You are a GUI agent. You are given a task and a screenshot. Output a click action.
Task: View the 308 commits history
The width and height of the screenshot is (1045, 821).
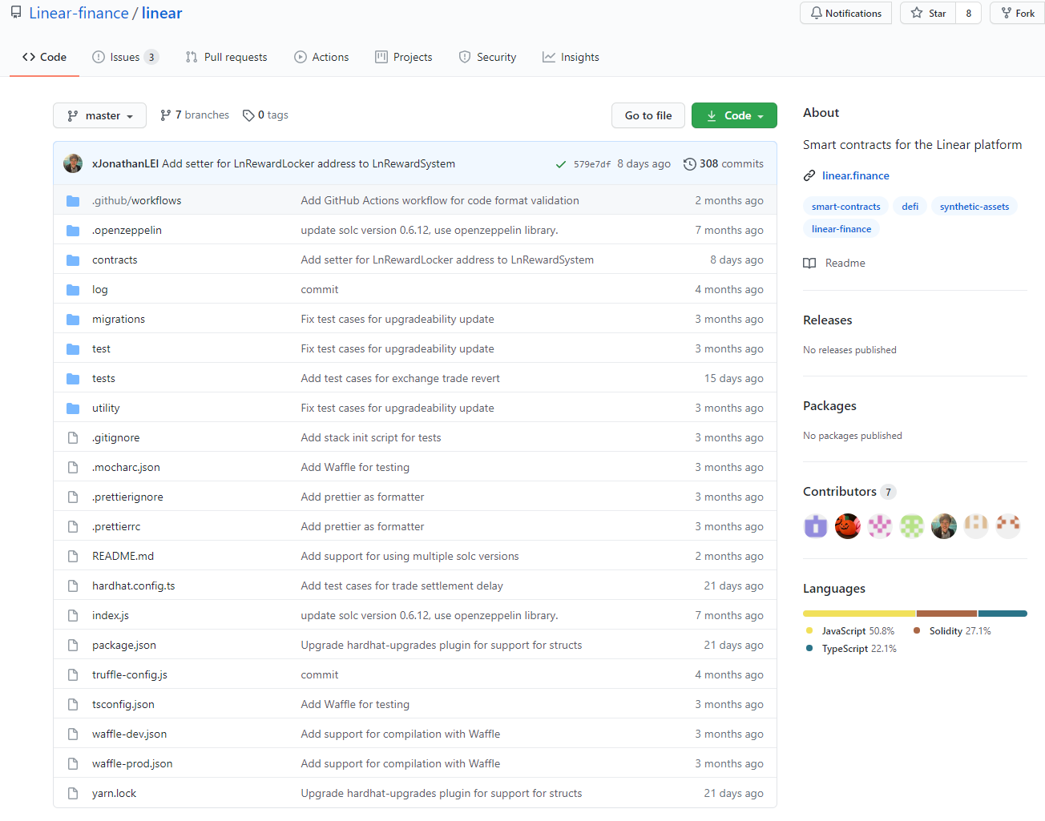pyautogui.click(x=724, y=163)
